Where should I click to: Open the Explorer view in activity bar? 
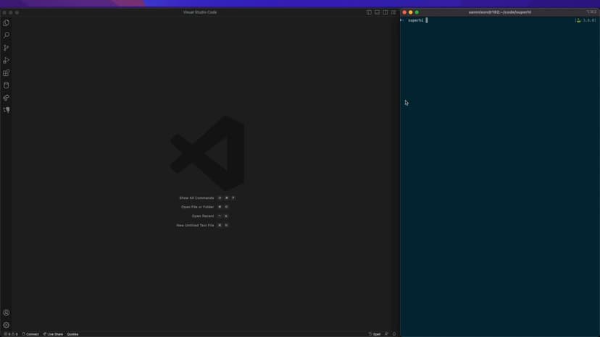pyautogui.click(x=7, y=23)
